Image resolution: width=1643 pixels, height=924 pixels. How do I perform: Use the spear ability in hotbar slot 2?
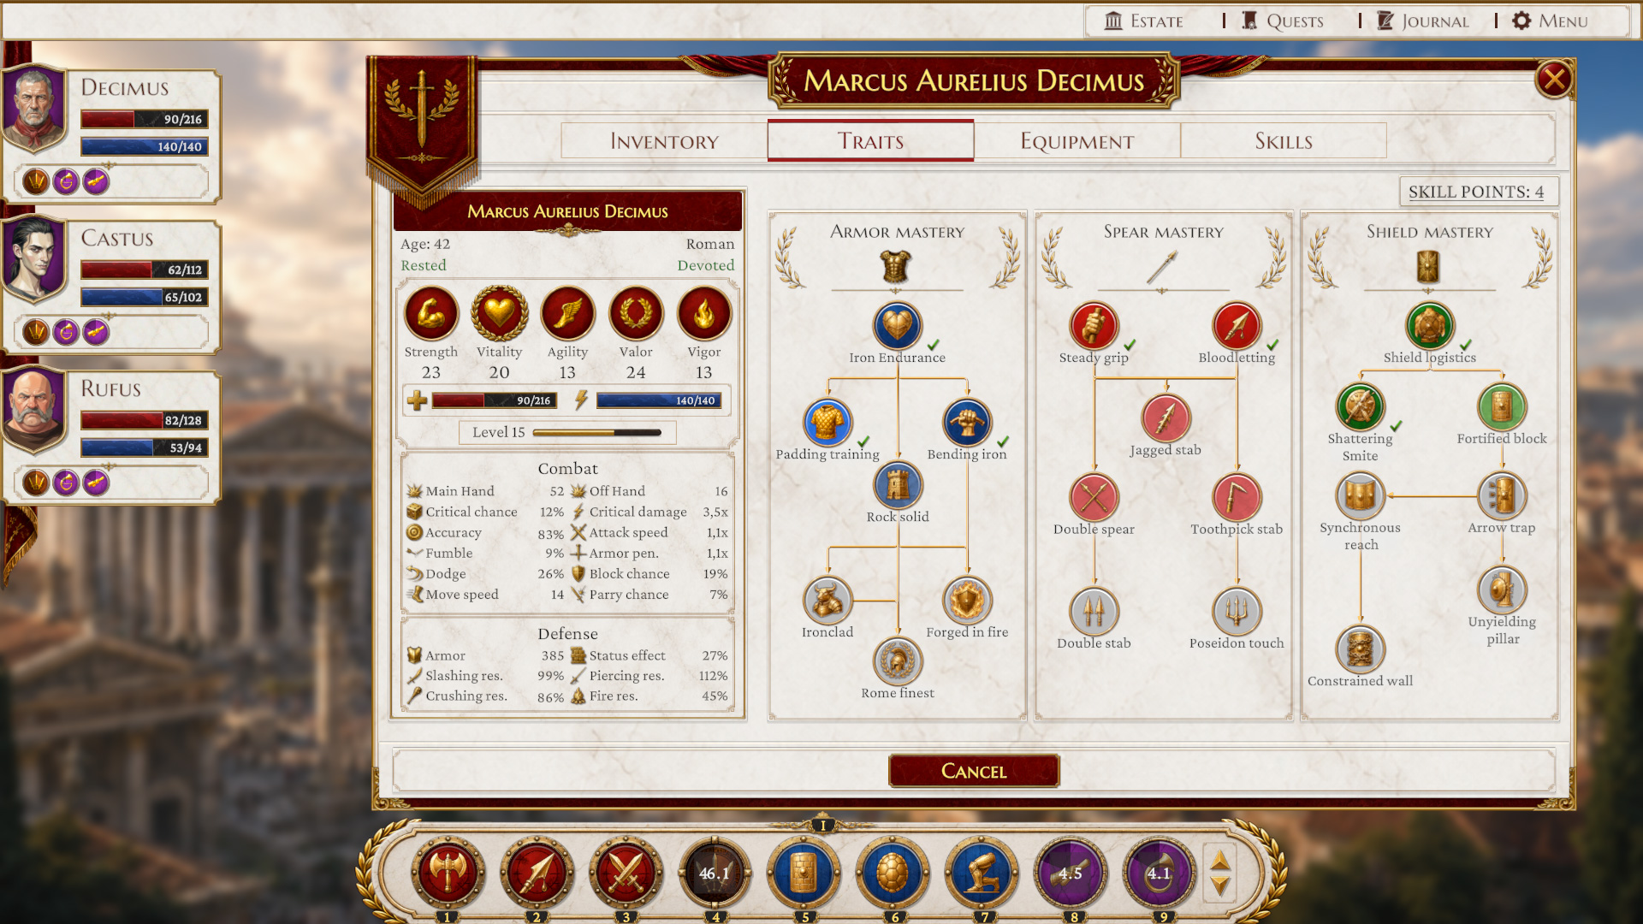(x=537, y=873)
